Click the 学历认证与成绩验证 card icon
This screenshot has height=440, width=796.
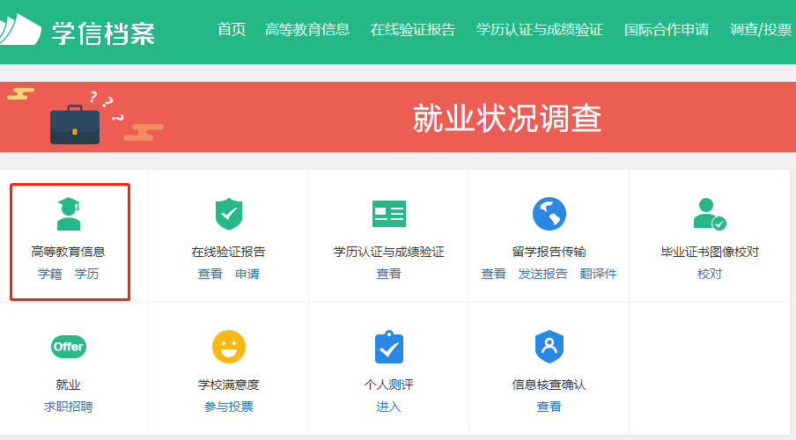388,214
